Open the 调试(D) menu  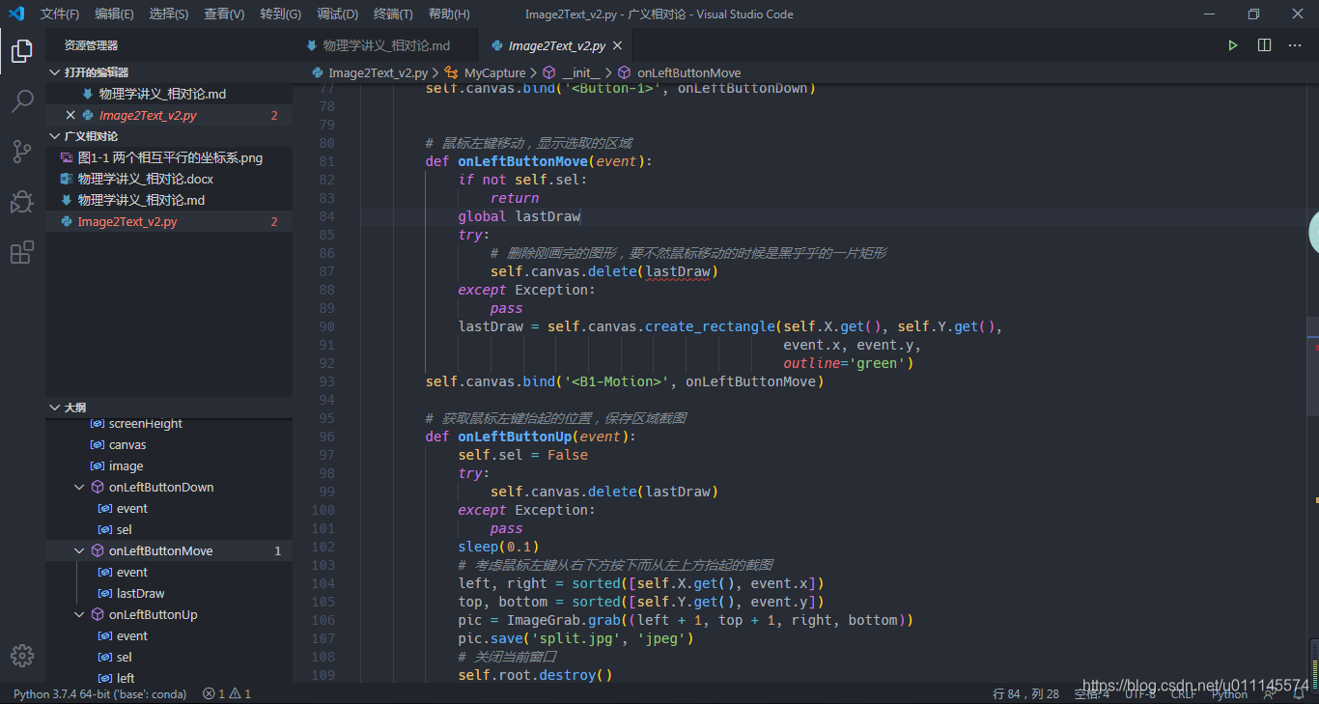(x=337, y=14)
